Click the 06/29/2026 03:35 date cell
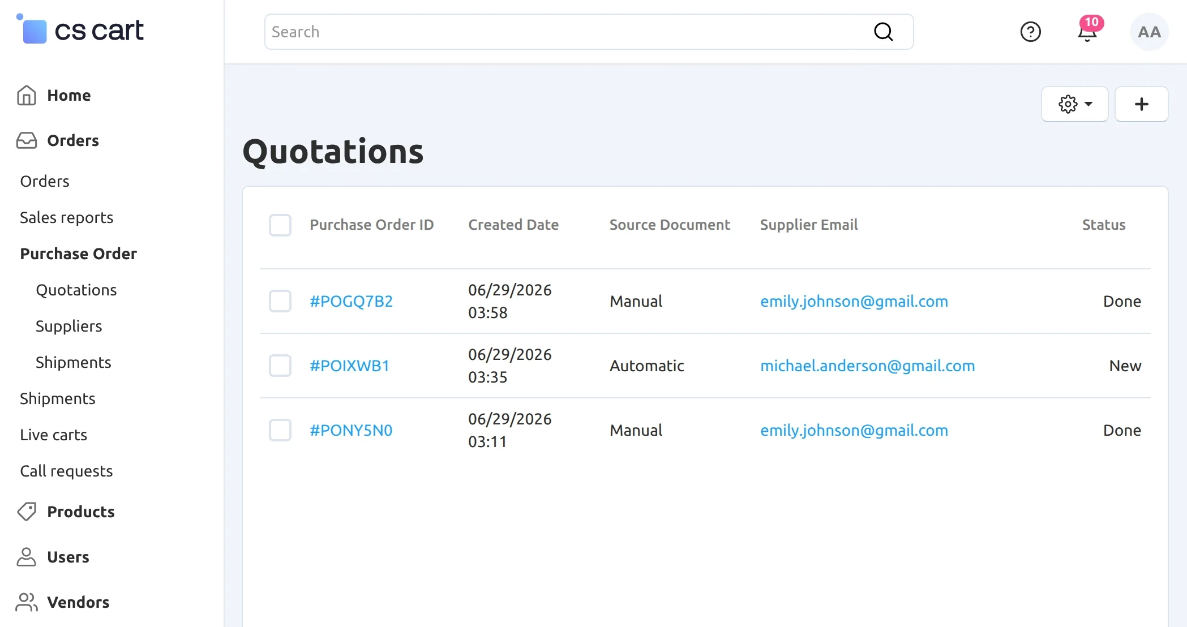Image resolution: width=1187 pixels, height=627 pixels. [510, 366]
